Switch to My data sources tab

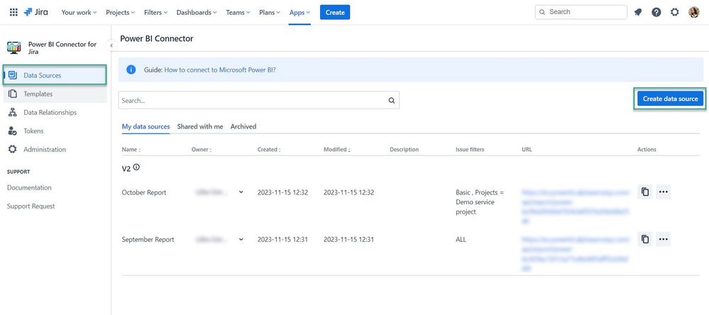click(x=145, y=126)
